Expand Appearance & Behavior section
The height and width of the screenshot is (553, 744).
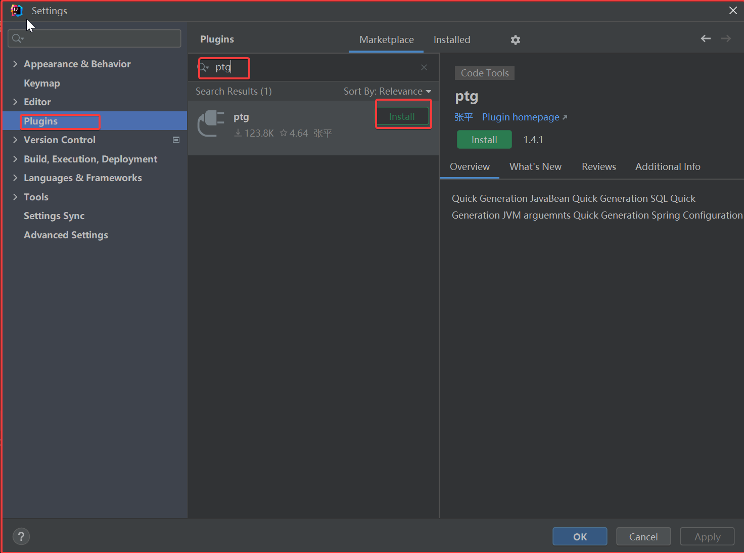(x=15, y=64)
